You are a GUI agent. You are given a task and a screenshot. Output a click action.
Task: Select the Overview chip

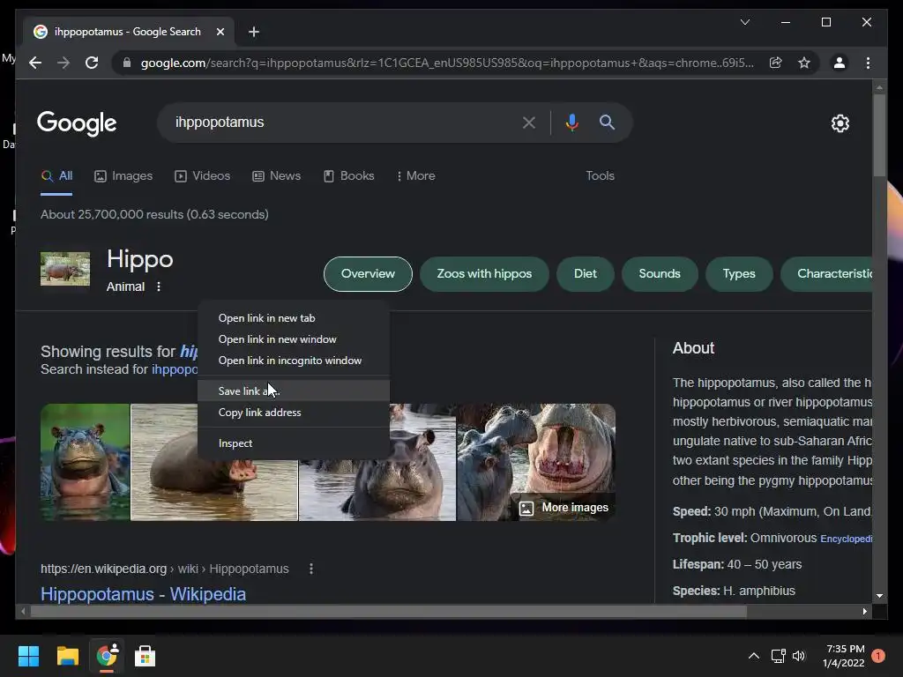(368, 274)
